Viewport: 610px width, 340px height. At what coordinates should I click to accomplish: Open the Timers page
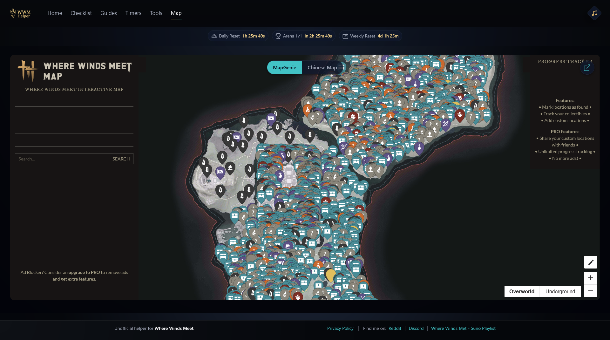tap(133, 13)
